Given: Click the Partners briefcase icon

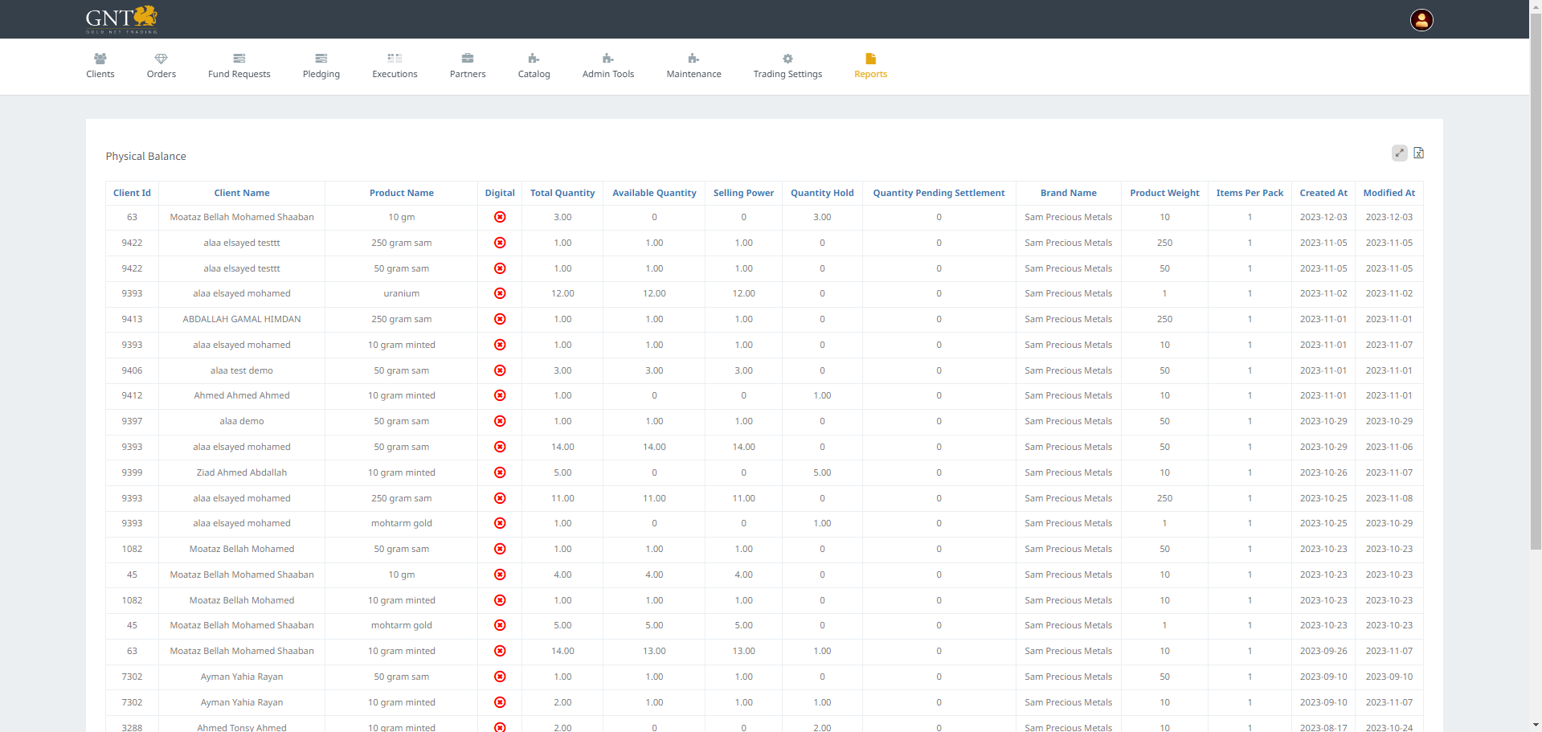Looking at the screenshot, I should 468,59.
